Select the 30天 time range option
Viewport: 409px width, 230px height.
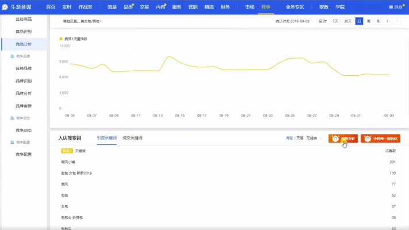point(347,21)
